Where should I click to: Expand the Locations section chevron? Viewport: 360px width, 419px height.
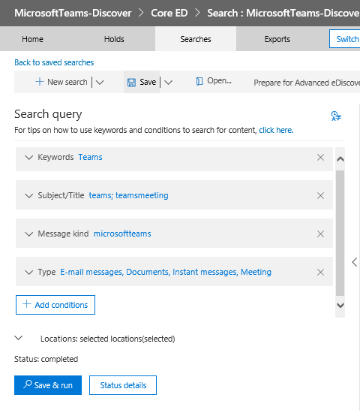(x=19, y=338)
